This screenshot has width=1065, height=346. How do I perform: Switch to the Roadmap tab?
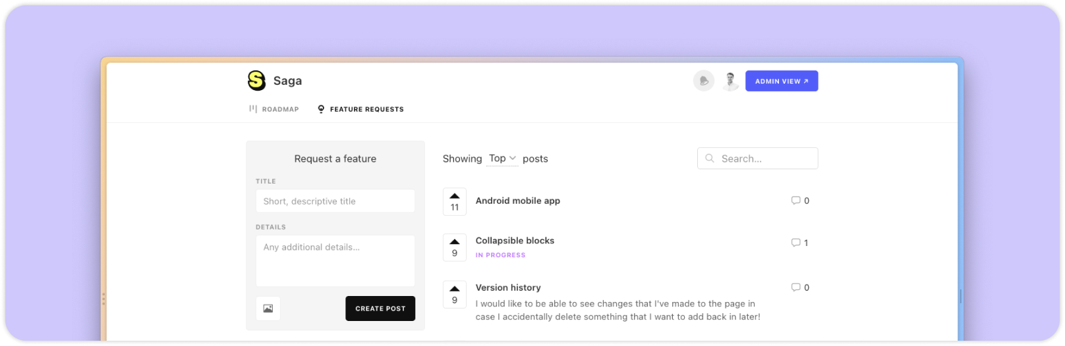coord(274,109)
